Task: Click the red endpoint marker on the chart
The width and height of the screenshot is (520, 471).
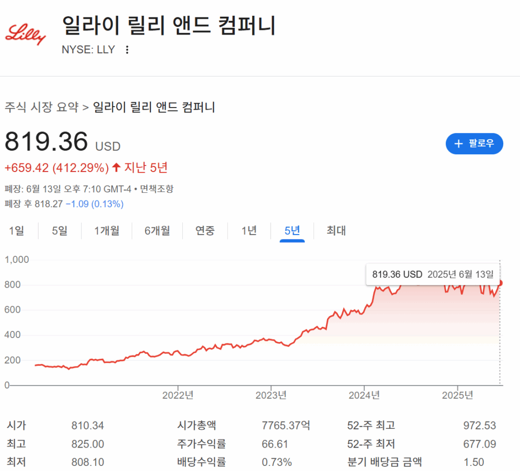Action: click(500, 283)
